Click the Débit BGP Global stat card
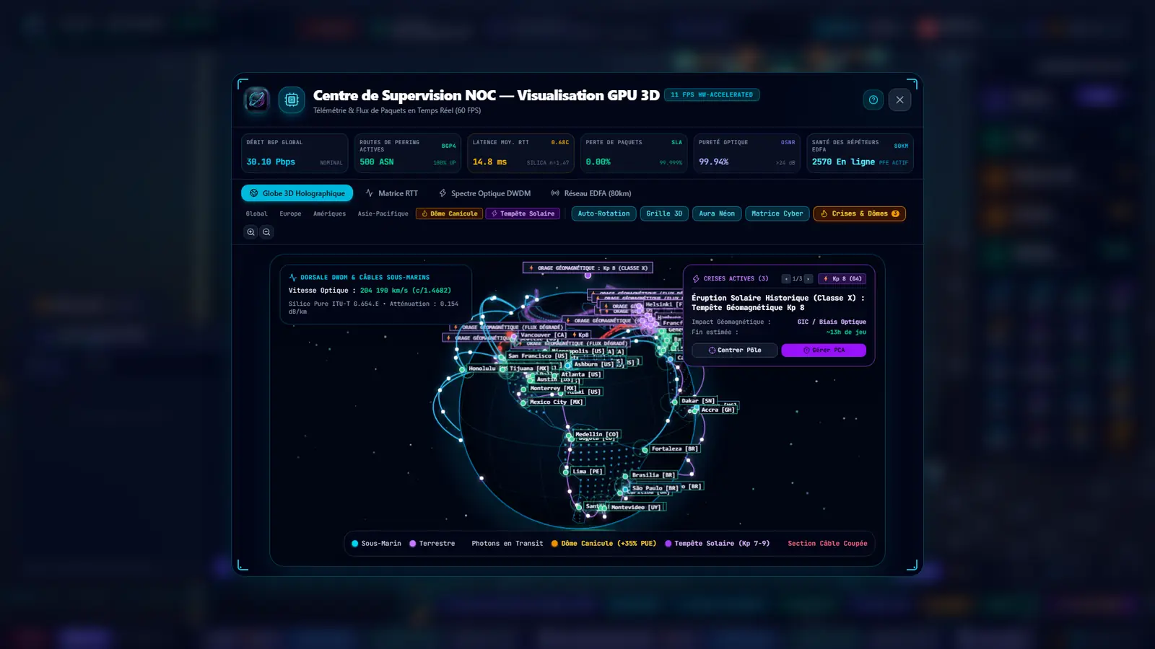 [295, 153]
